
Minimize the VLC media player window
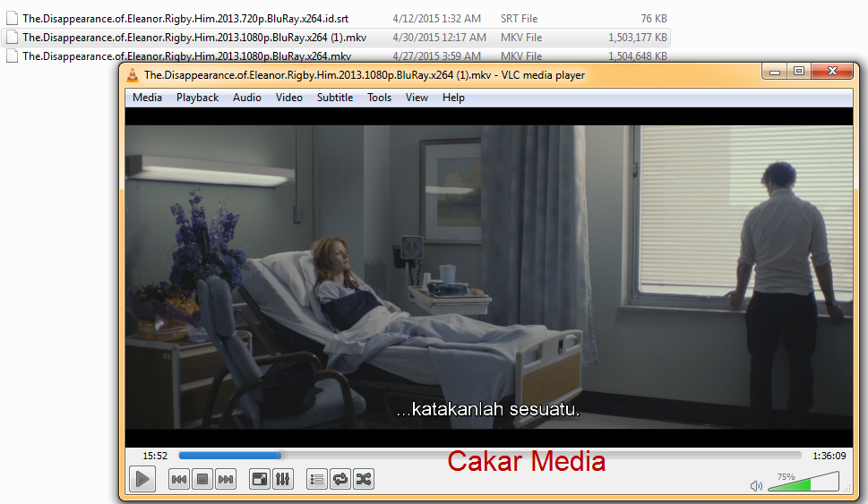click(775, 72)
